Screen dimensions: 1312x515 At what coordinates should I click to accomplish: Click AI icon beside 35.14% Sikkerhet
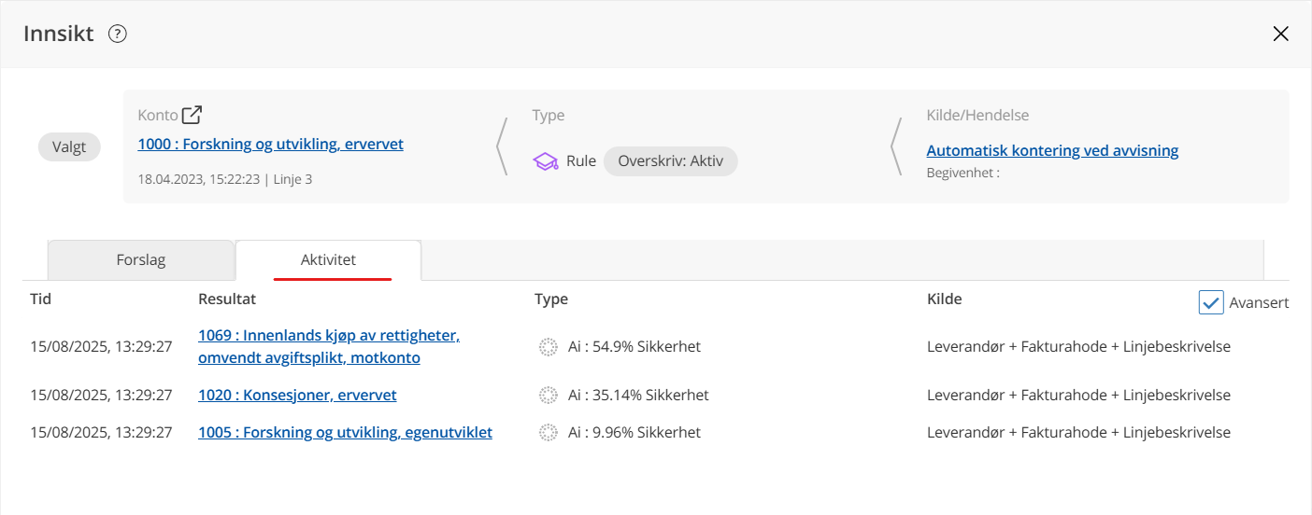coord(549,396)
